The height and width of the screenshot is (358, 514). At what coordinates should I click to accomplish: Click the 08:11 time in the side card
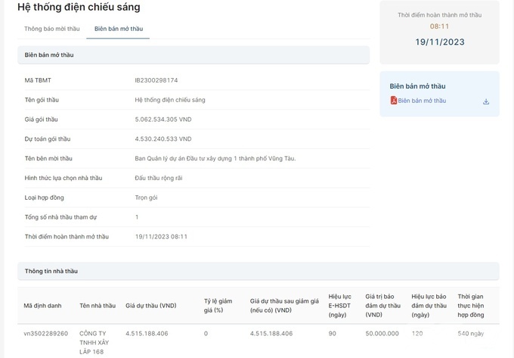point(439,26)
